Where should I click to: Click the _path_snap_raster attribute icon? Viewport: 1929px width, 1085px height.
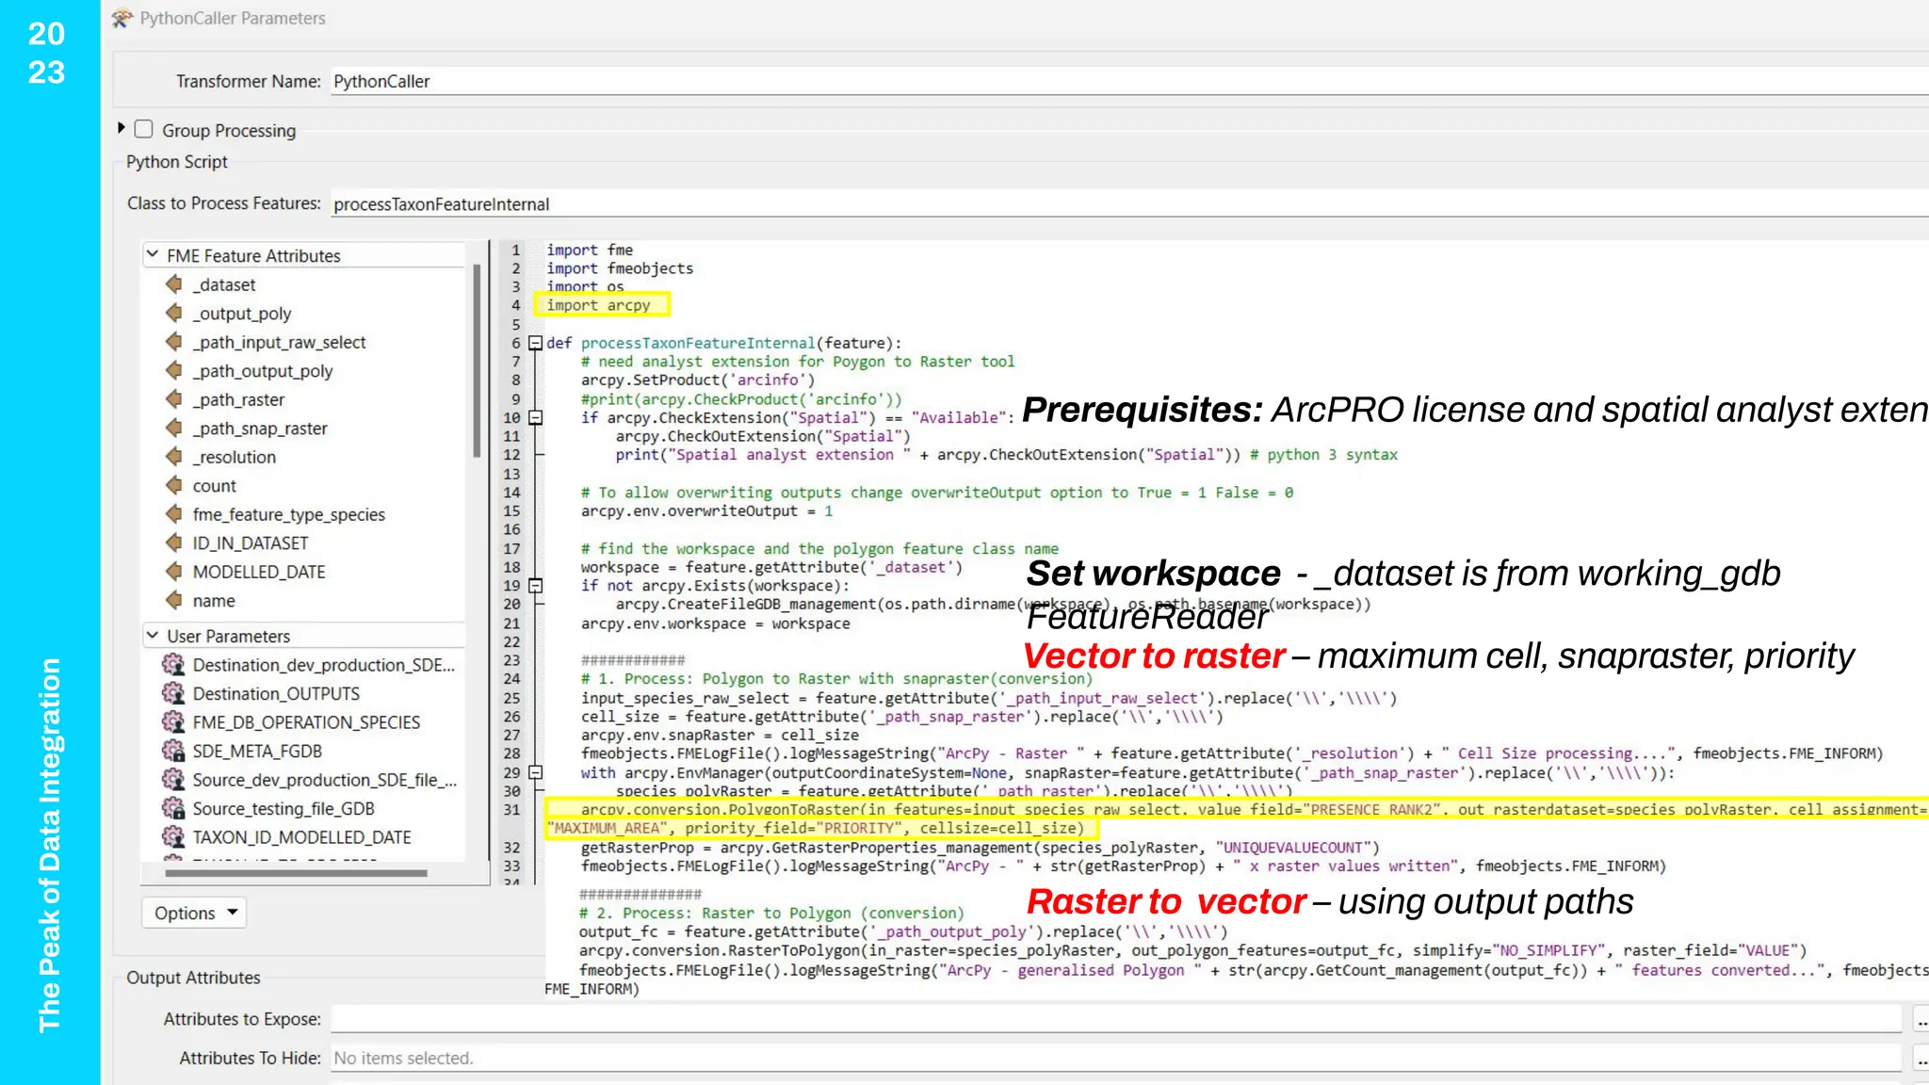pos(174,428)
